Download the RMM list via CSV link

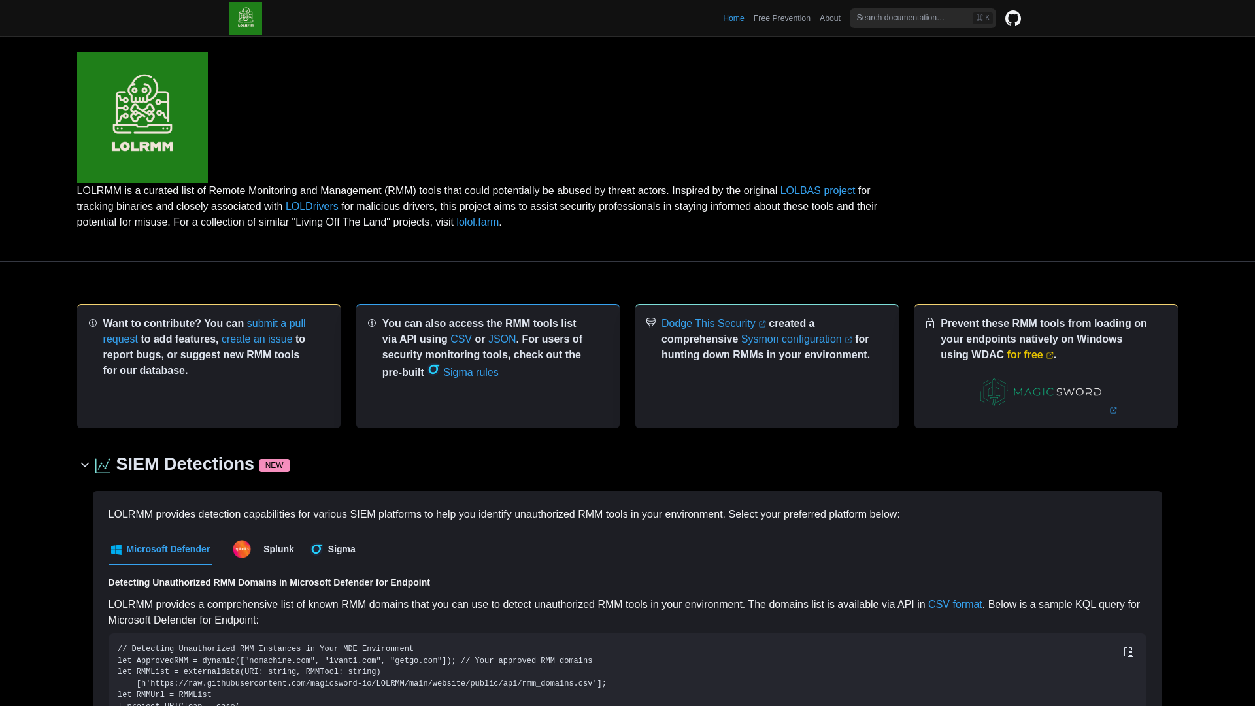461,339
